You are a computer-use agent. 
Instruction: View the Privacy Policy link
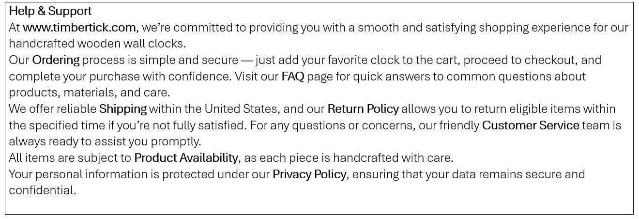coord(309,174)
